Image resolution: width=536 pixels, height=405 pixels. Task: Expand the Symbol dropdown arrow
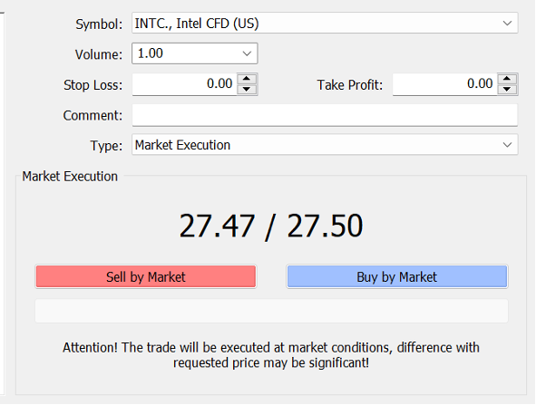pos(507,24)
